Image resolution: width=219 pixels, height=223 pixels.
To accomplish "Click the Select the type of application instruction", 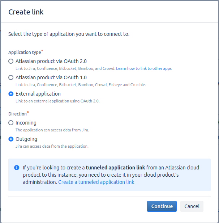I will pos(69,34).
